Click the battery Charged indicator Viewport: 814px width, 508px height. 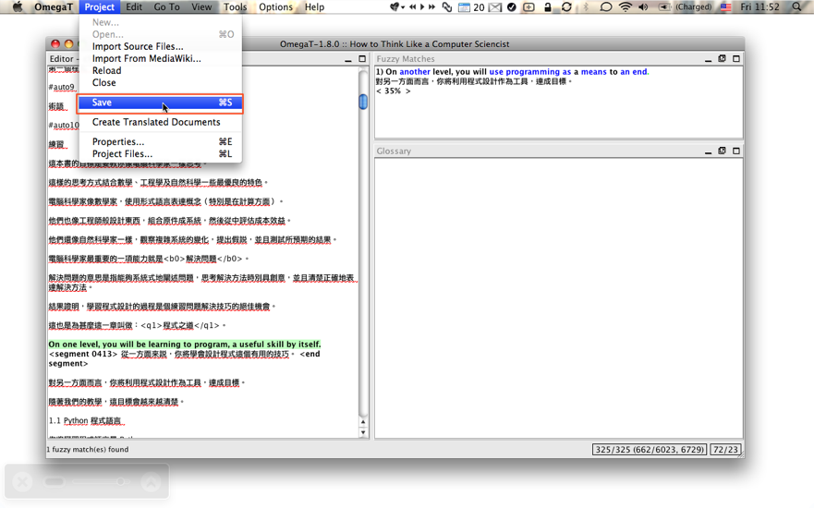[686, 6]
